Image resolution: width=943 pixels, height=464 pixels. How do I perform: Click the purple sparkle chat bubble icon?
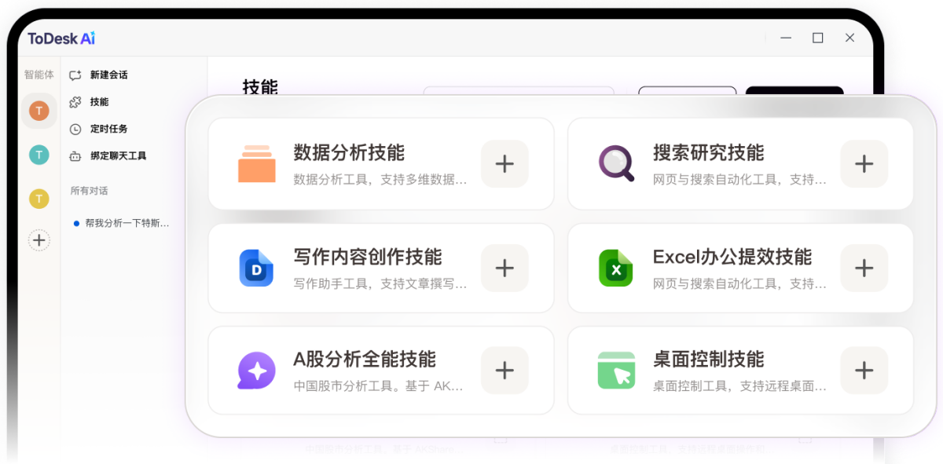click(x=256, y=370)
